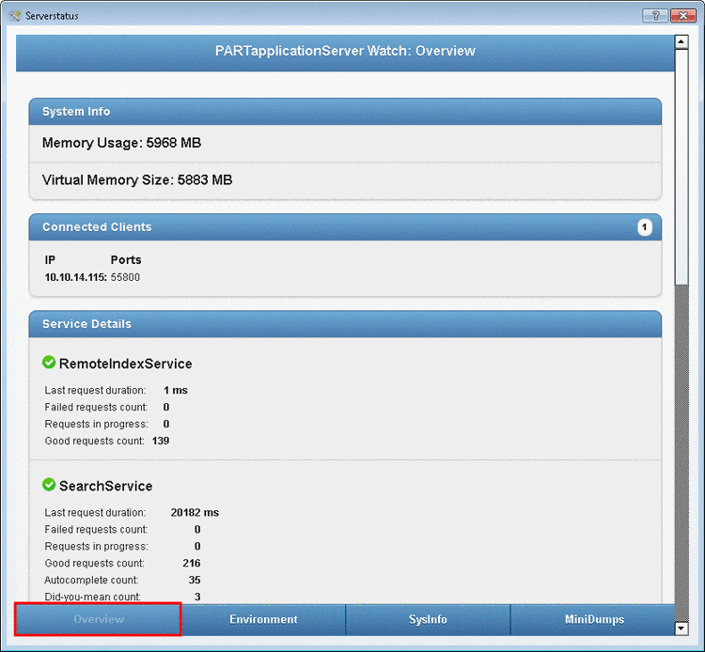This screenshot has width=705, height=652.
Task: Click the SearchService good requests count 216
Action: tap(192, 563)
